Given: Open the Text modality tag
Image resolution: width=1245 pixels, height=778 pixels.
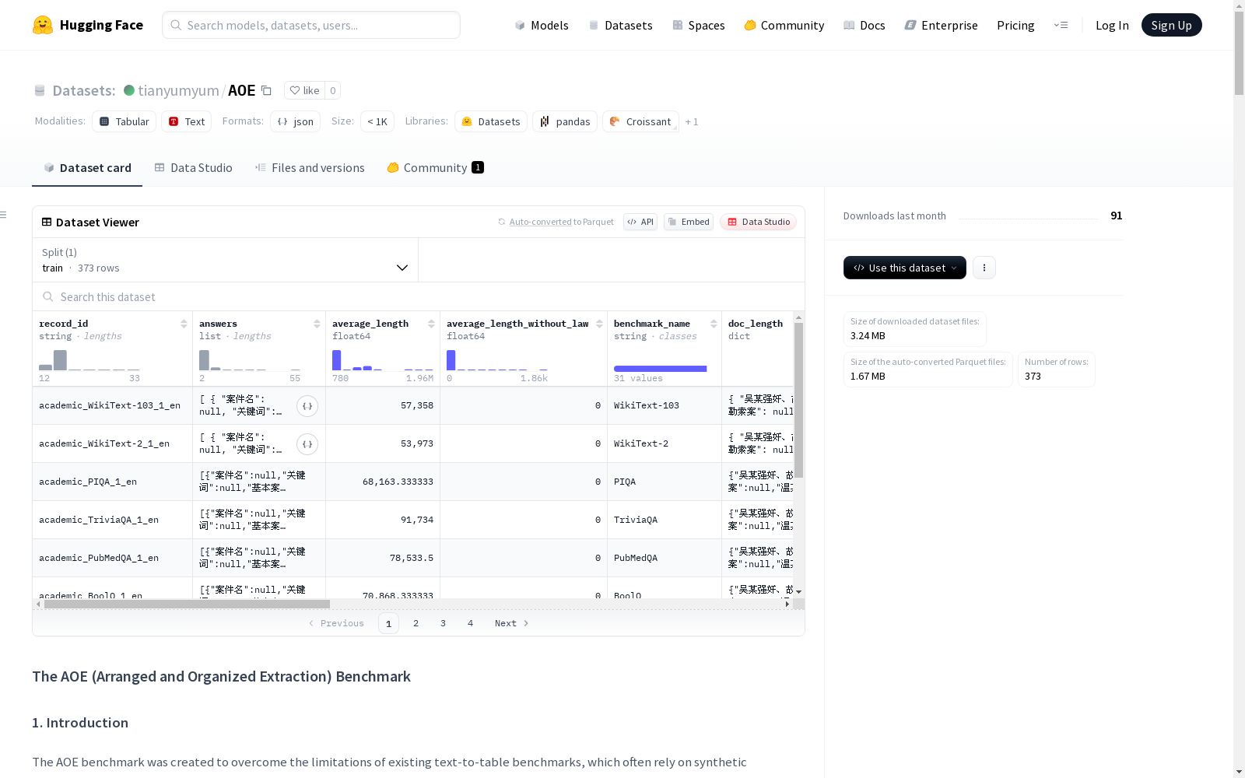Looking at the screenshot, I should pos(187,121).
